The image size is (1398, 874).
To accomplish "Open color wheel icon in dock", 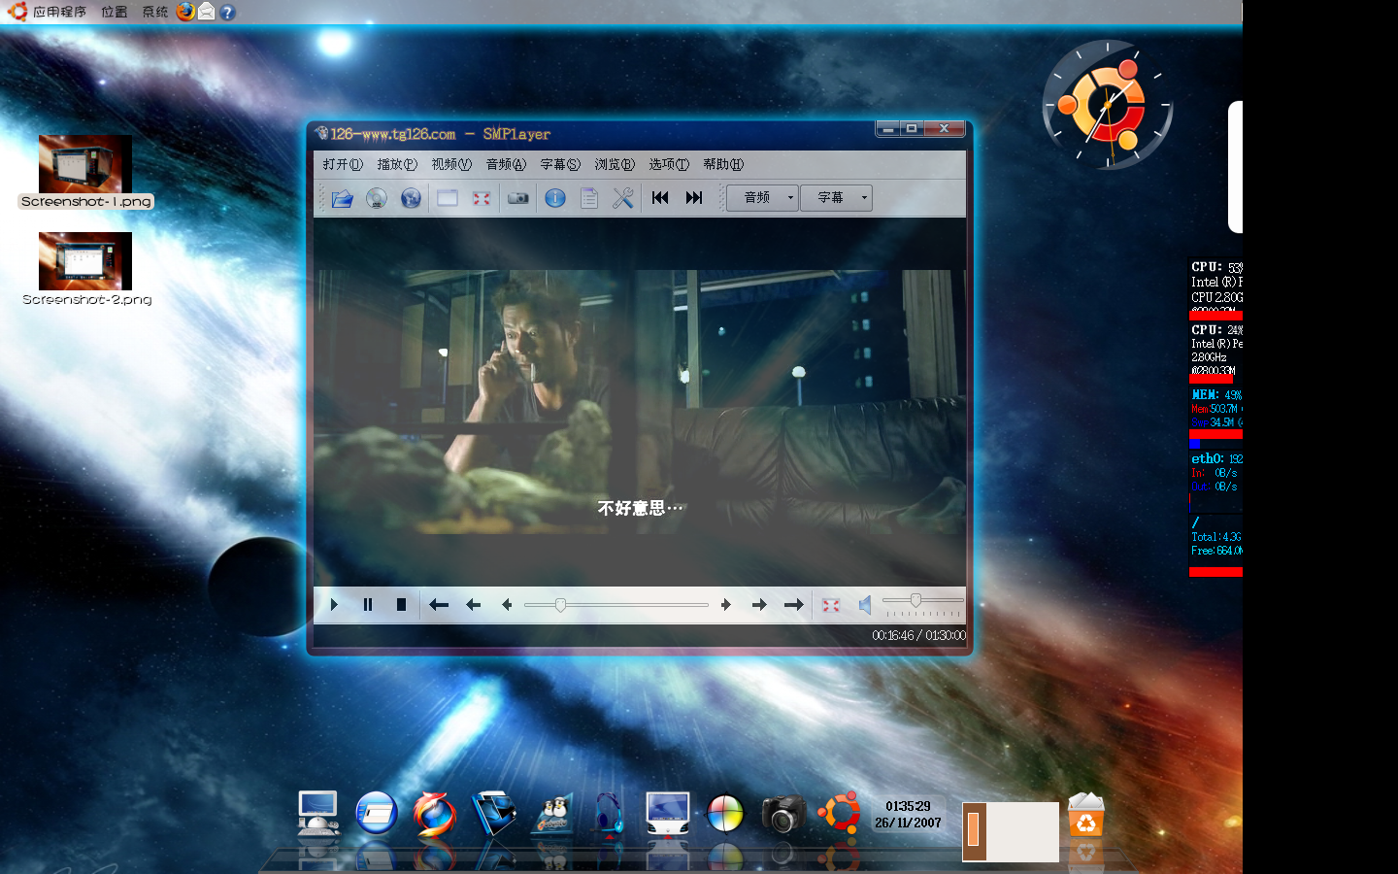I will 725,815.
